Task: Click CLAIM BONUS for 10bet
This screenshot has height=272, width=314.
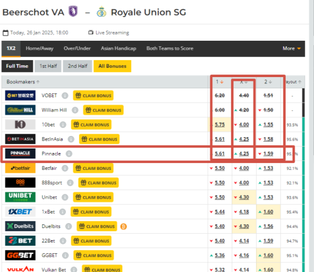Action: (x=91, y=125)
